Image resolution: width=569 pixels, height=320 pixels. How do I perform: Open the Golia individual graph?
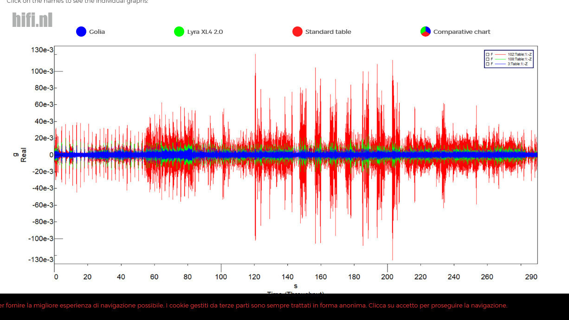pos(97,32)
